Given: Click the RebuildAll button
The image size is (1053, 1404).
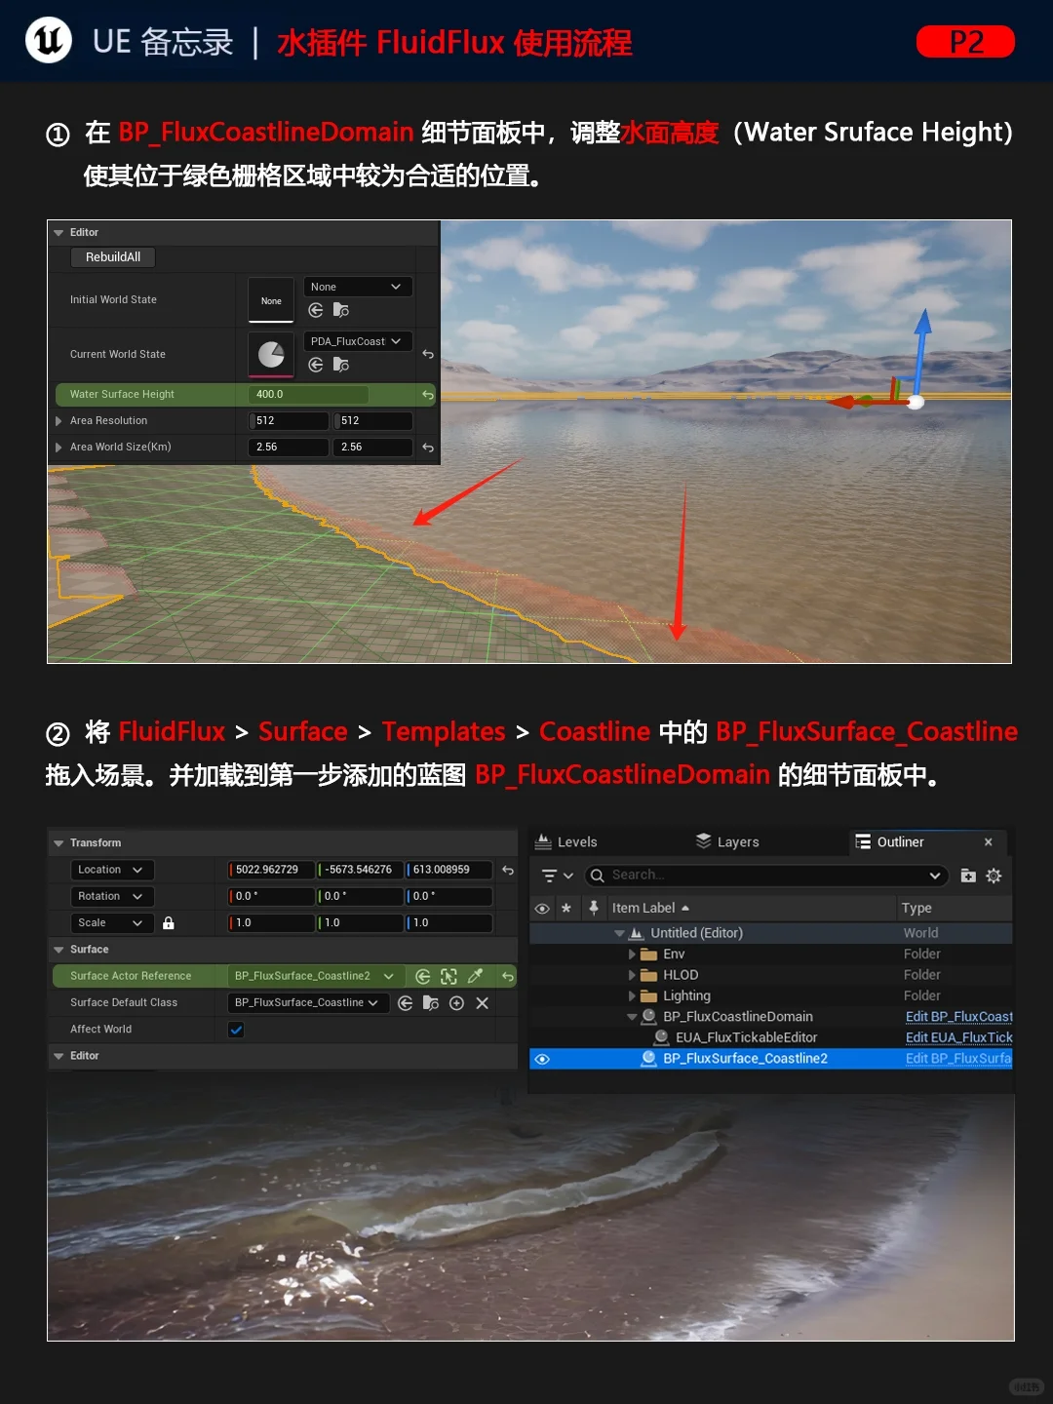Looking at the screenshot, I should [113, 257].
